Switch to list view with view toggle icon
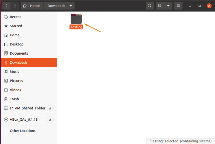Viewport: 215px width, 144px height. (x=160, y=6)
